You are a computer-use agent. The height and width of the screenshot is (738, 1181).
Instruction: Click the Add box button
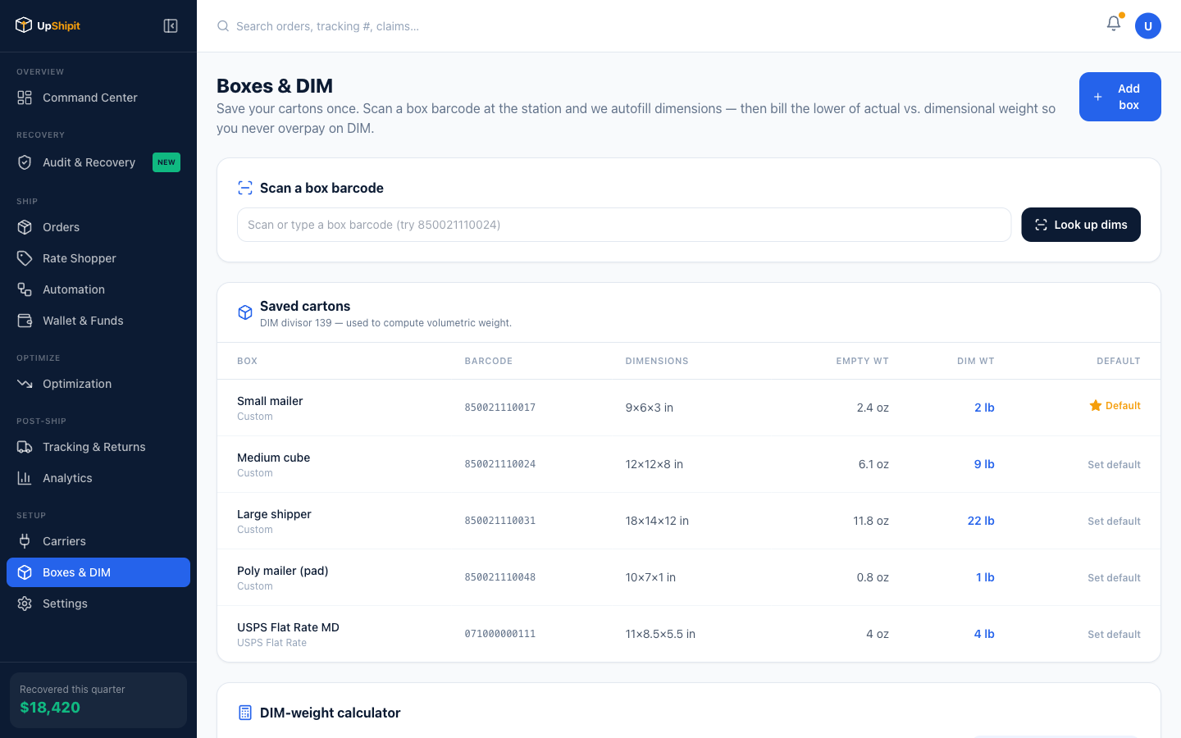click(x=1120, y=97)
